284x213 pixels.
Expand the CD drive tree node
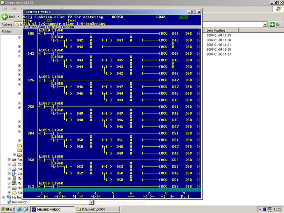pyautogui.click(x=9, y=164)
